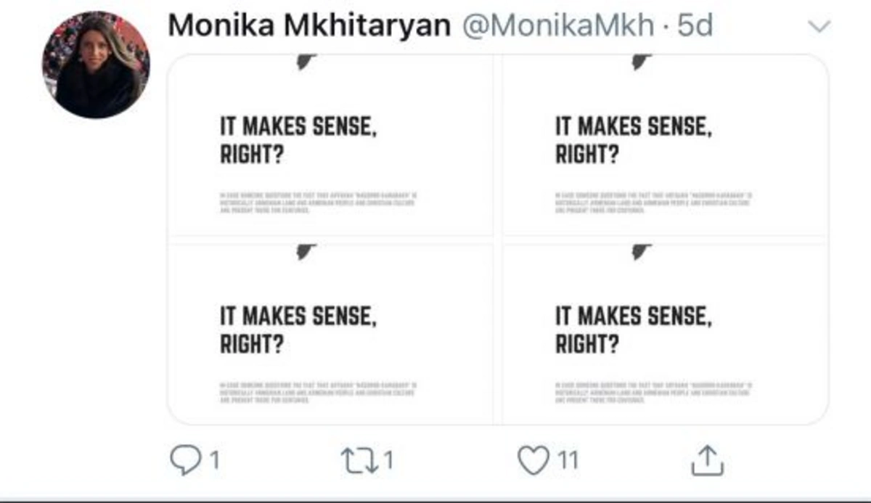Like the tweet with heart icon

(533, 459)
